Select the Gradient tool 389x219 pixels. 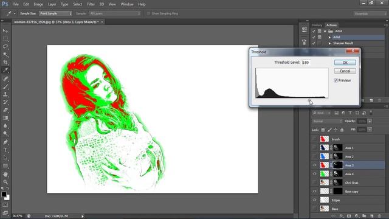(5, 118)
